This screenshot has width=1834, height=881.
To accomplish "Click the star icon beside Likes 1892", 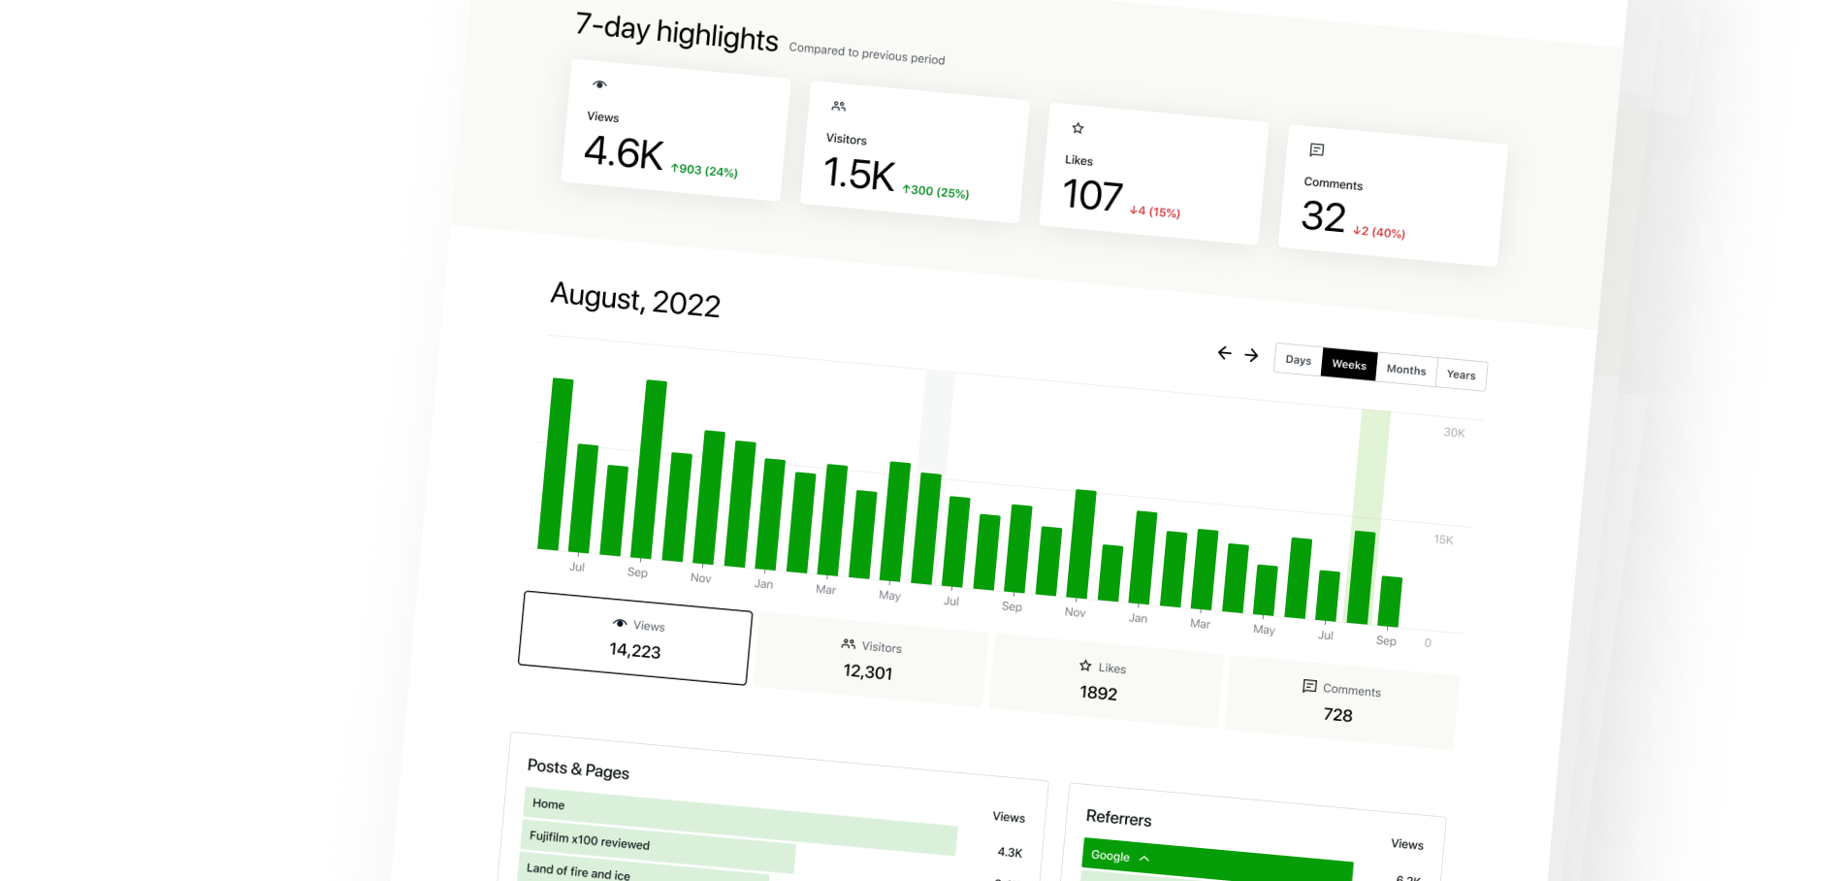I will pyautogui.click(x=1085, y=666).
